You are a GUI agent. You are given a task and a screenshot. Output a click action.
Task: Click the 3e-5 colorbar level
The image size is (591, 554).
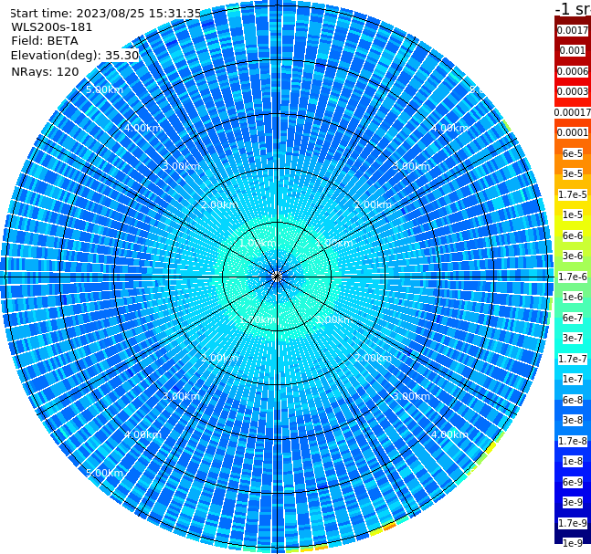tap(573, 173)
